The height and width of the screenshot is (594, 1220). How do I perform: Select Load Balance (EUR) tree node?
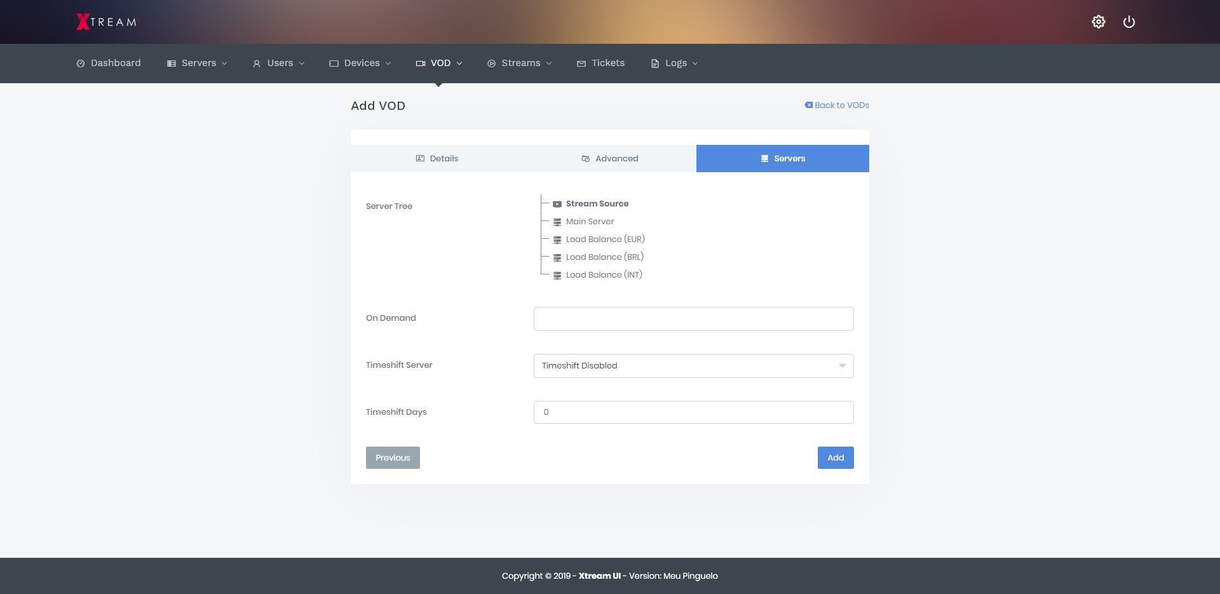[x=606, y=240]
